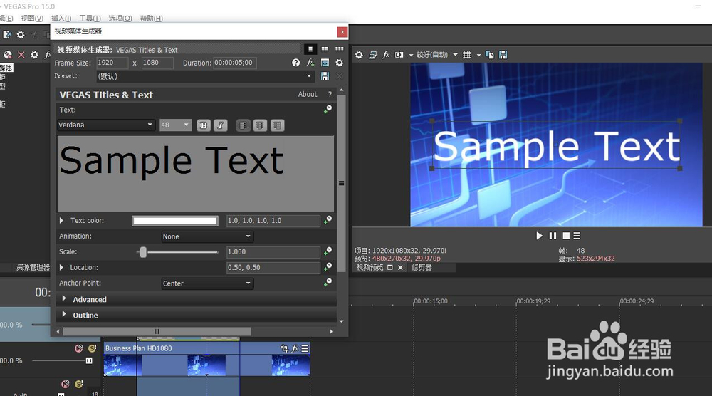Image resolution: width=712 pixels, height=396 pixels.
Task: Switch to the 视频预览 tab
Action: pyautogui.click(x=370, y=267)
